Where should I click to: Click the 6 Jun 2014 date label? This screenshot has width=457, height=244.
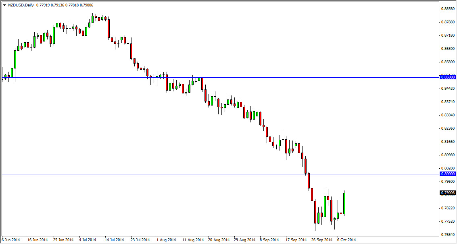11,239
